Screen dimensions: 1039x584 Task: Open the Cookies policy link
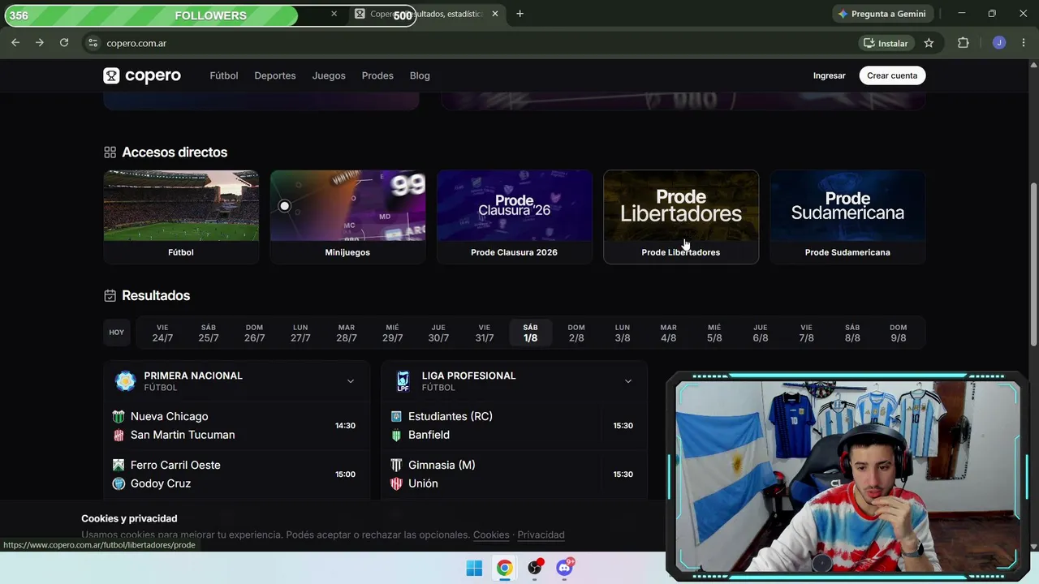click(491, 535)
